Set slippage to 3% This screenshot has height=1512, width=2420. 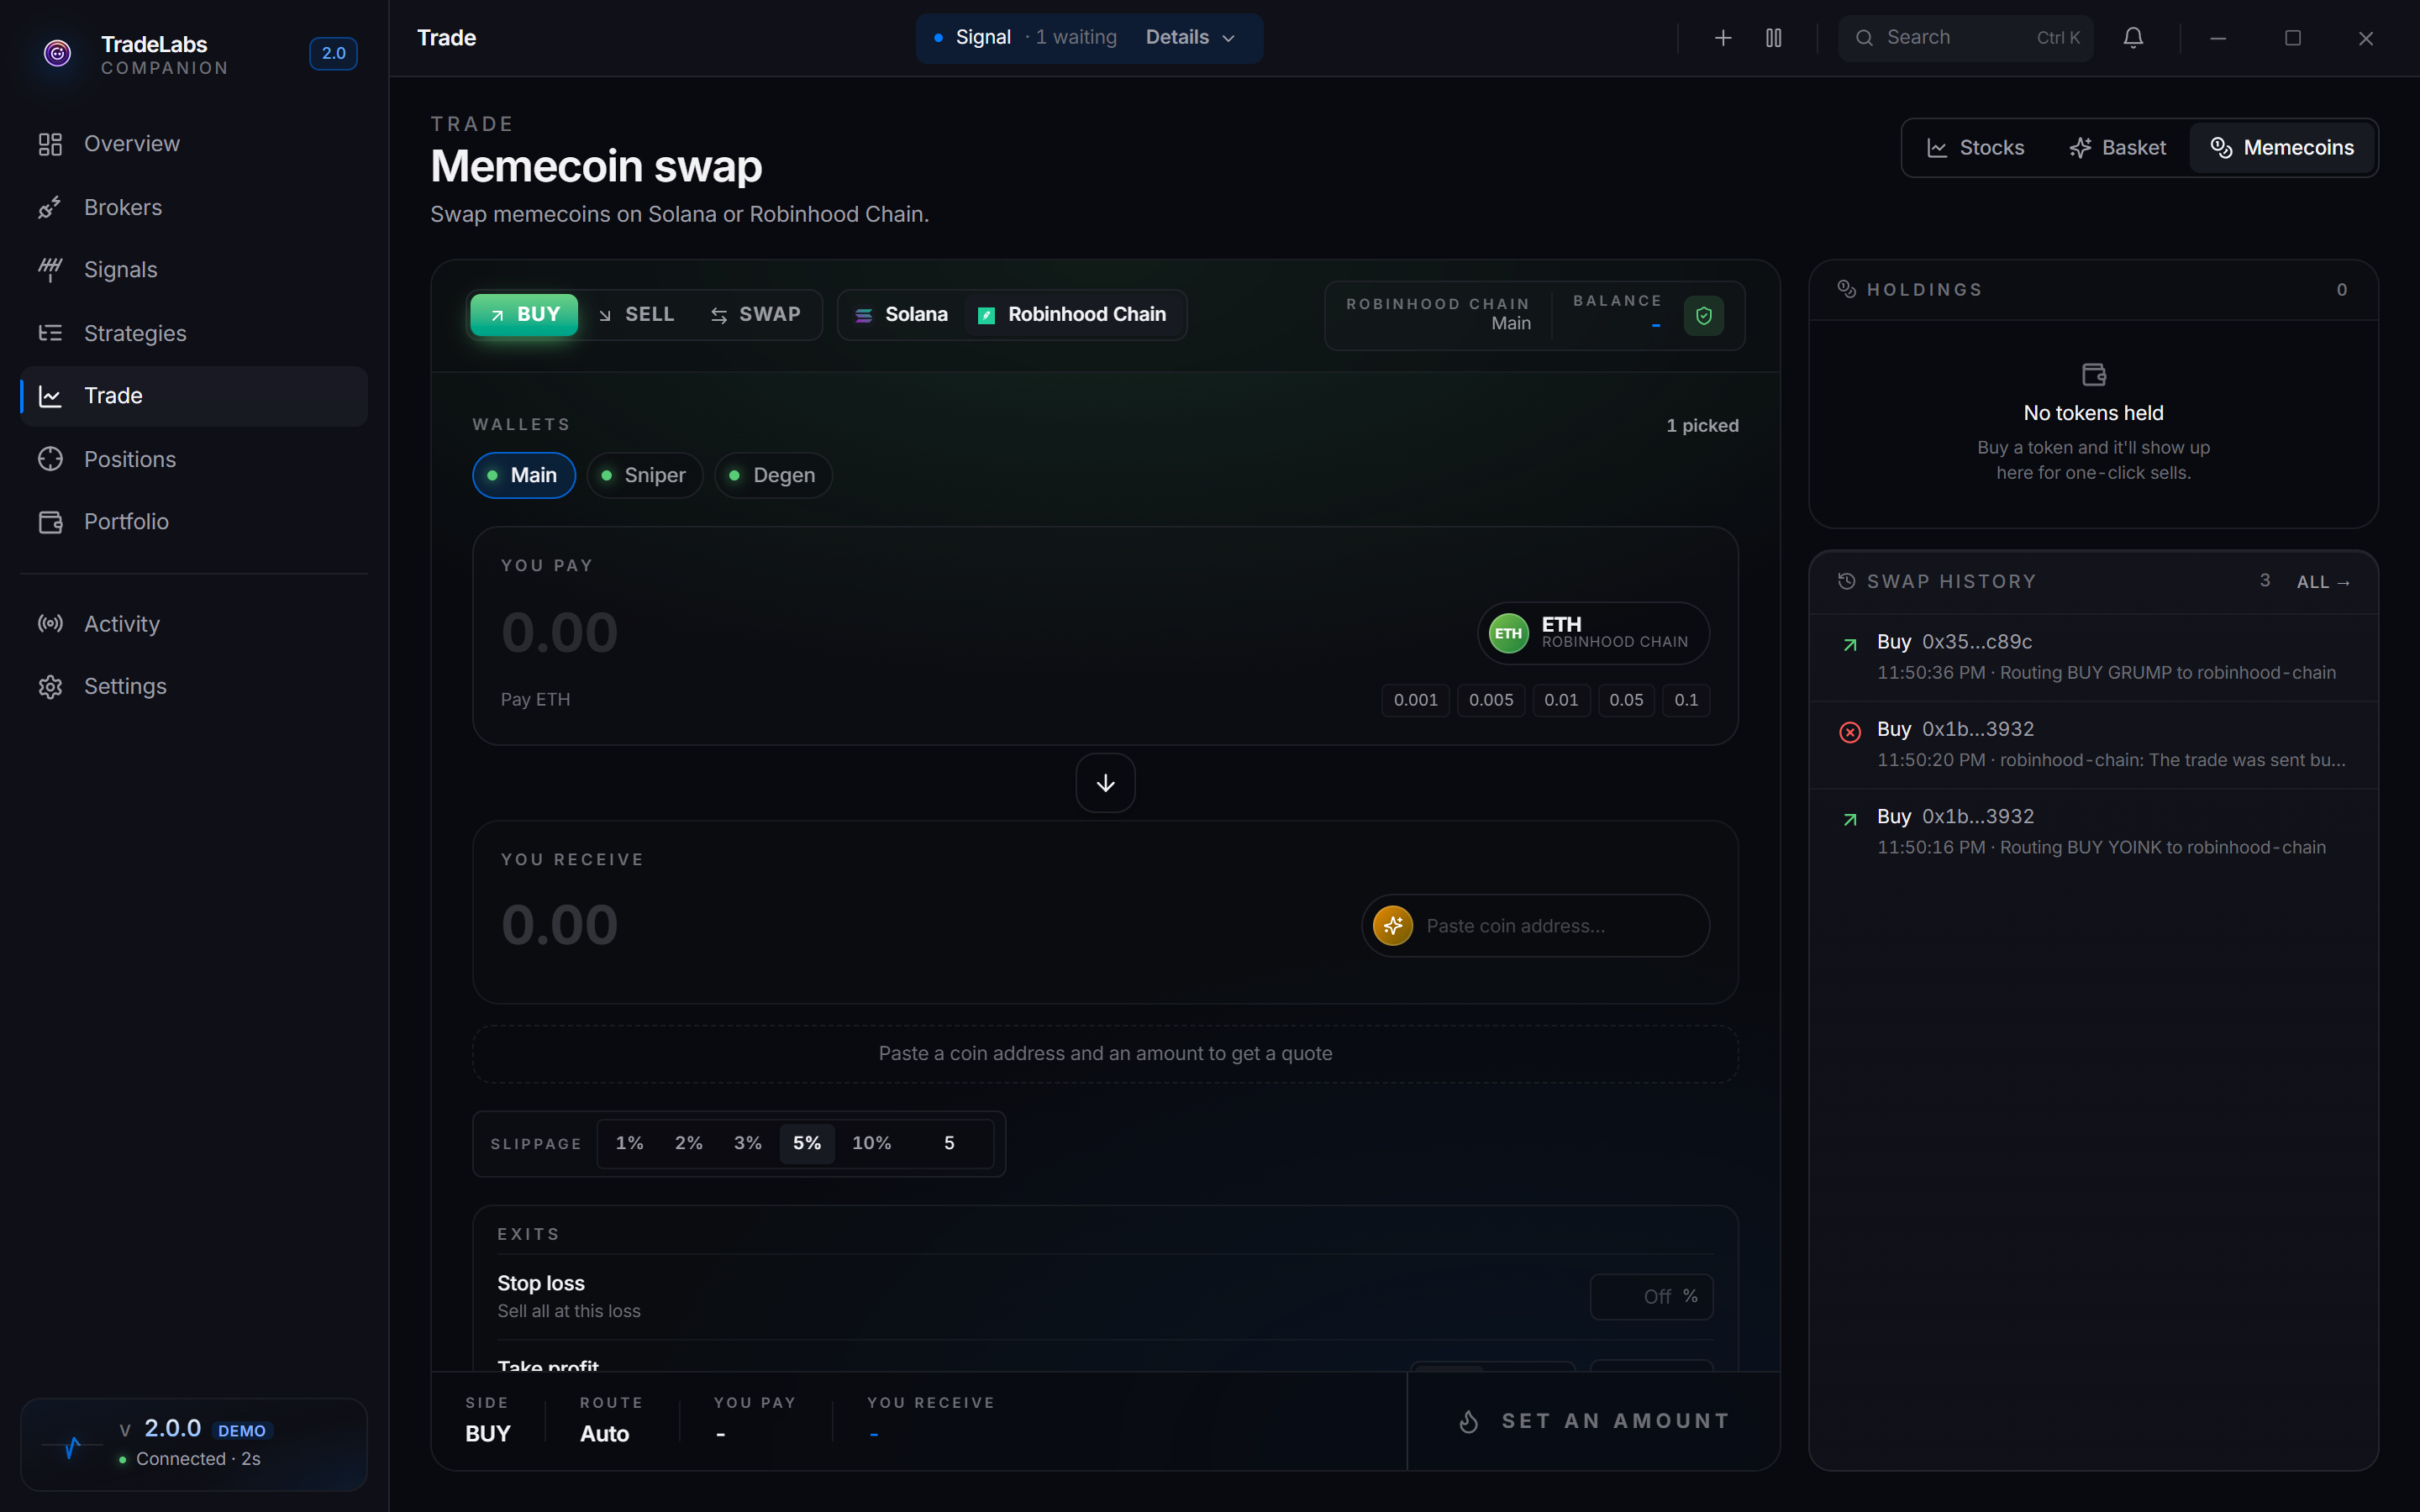click(747, 1143)
